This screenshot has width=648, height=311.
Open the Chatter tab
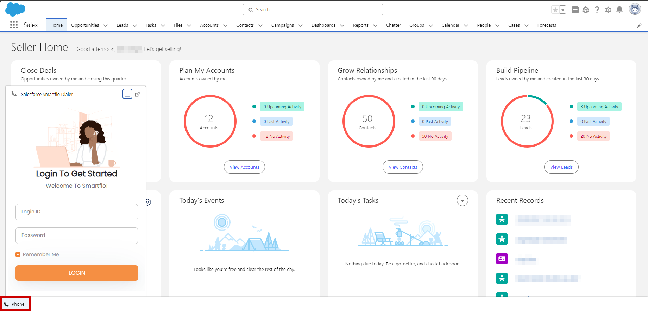pyautogui.click(x=394, y=25)
